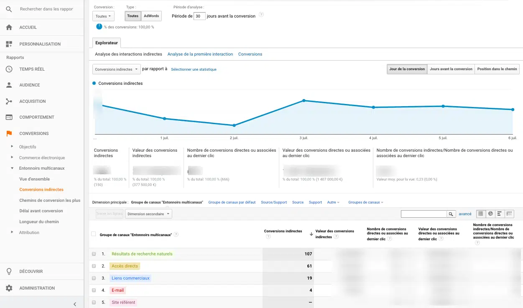
Task: Click the Accueil home icon
Action: point(9,27)
